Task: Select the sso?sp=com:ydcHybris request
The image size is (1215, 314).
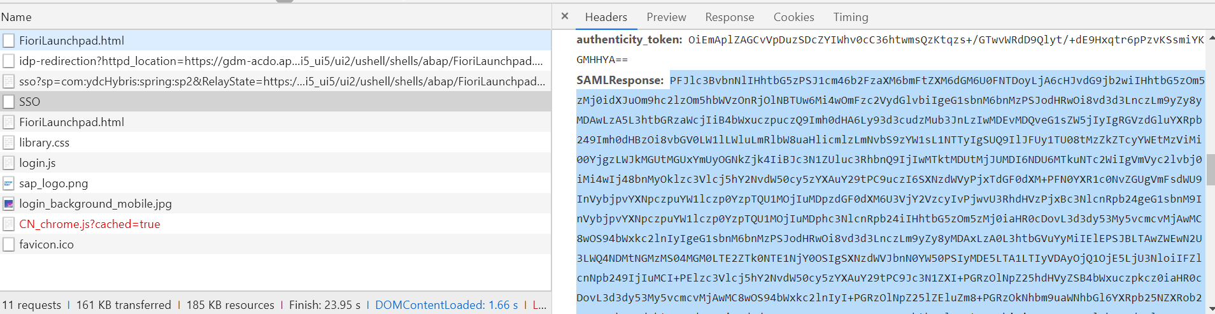Action: [x=275, y=82]
